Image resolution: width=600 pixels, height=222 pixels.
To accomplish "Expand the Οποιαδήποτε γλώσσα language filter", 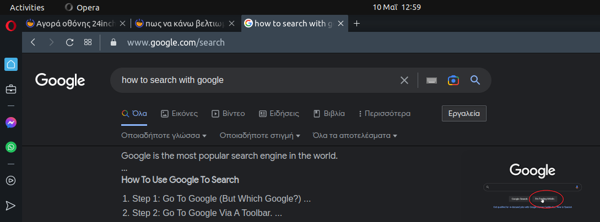I will pos(164,135).
